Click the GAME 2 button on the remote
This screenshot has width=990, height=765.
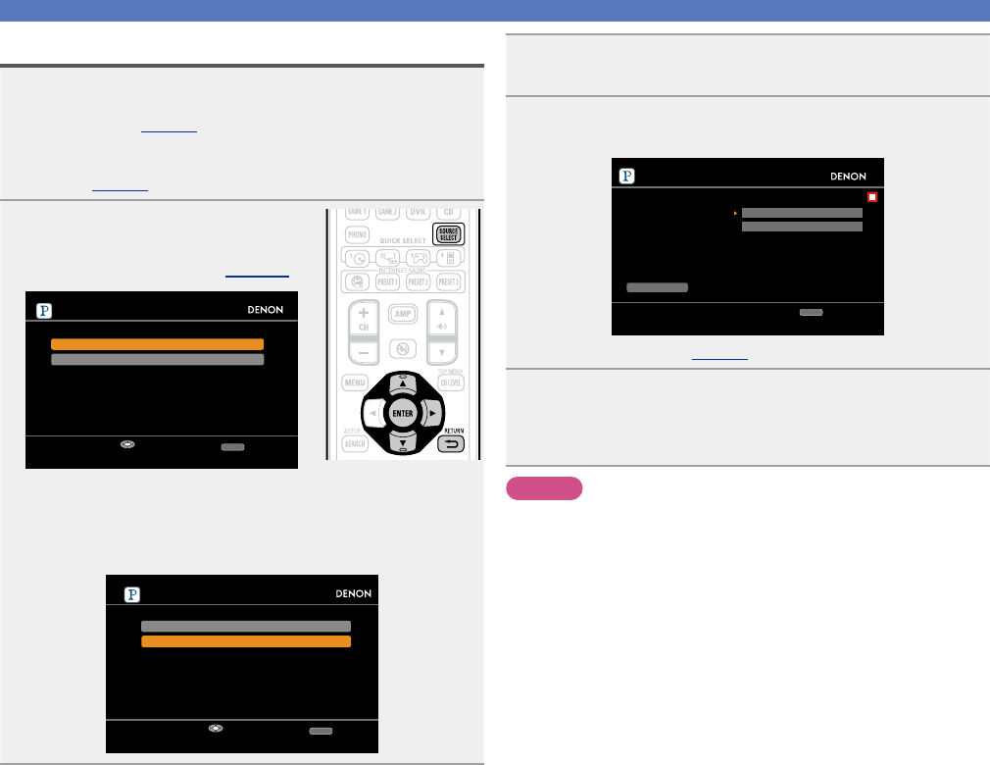pos(387,213)
